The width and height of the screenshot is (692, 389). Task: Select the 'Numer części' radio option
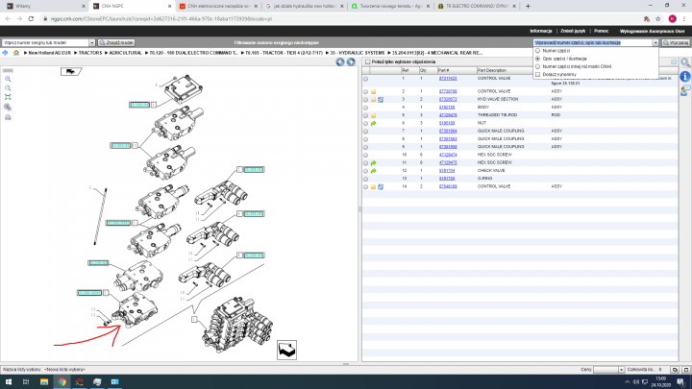[x=537, y=51]
